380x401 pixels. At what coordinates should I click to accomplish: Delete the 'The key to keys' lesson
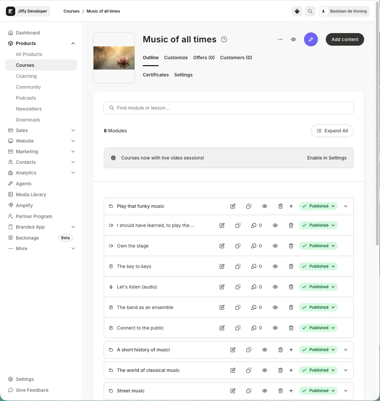[x=291, y=266]
